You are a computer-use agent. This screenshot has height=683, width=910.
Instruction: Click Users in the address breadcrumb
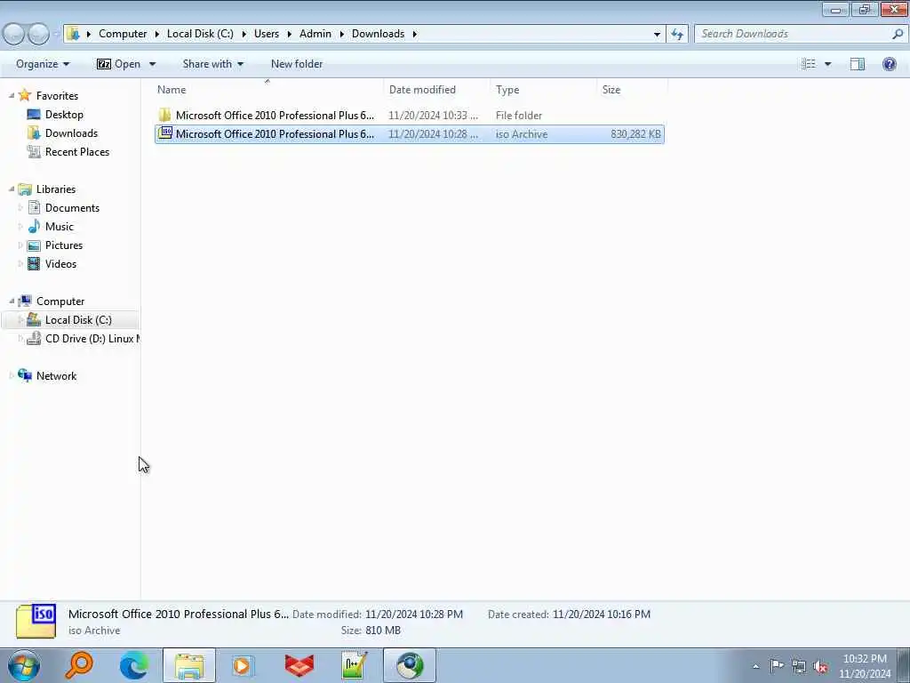coord(267,34)
